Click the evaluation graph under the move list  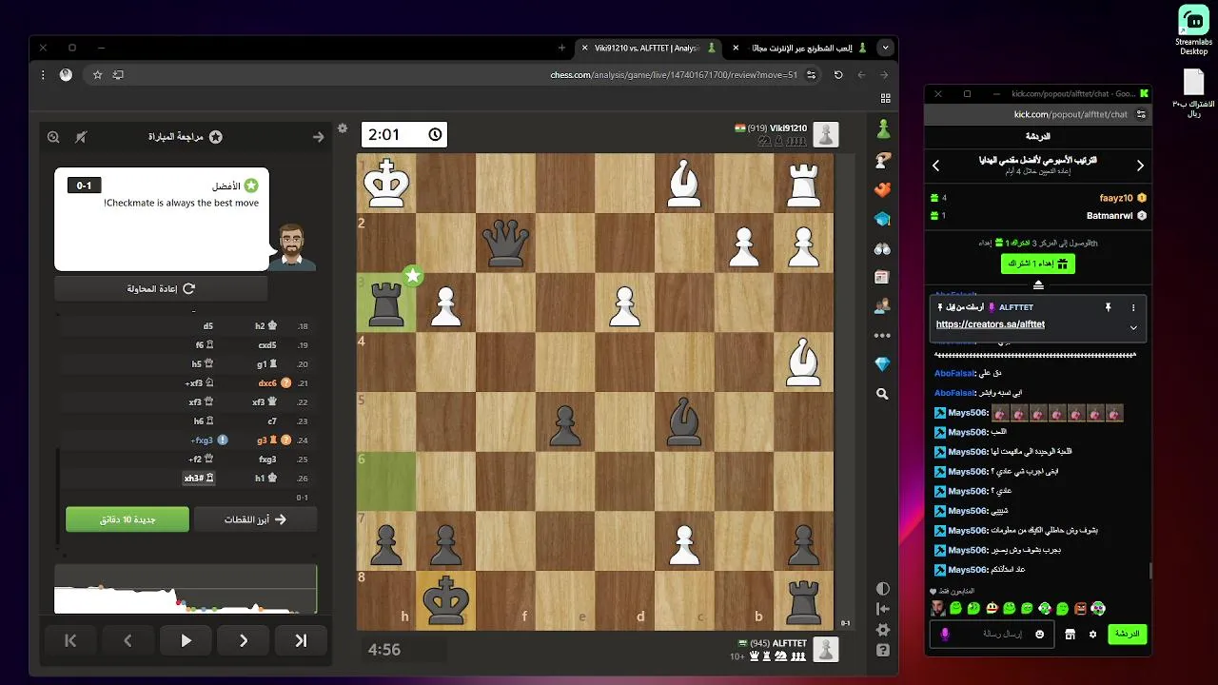186,588
